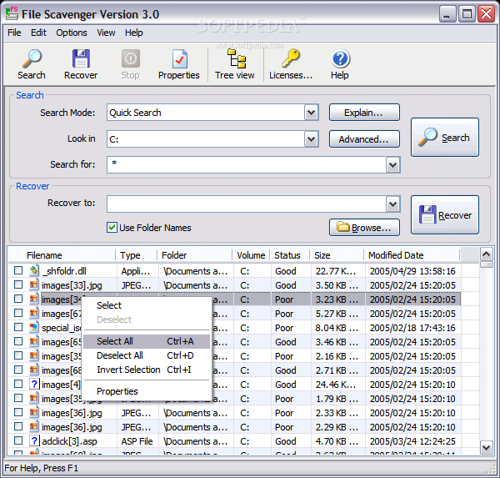Click the Explain... button
The image size is (500, 478).
coord(364,113)
